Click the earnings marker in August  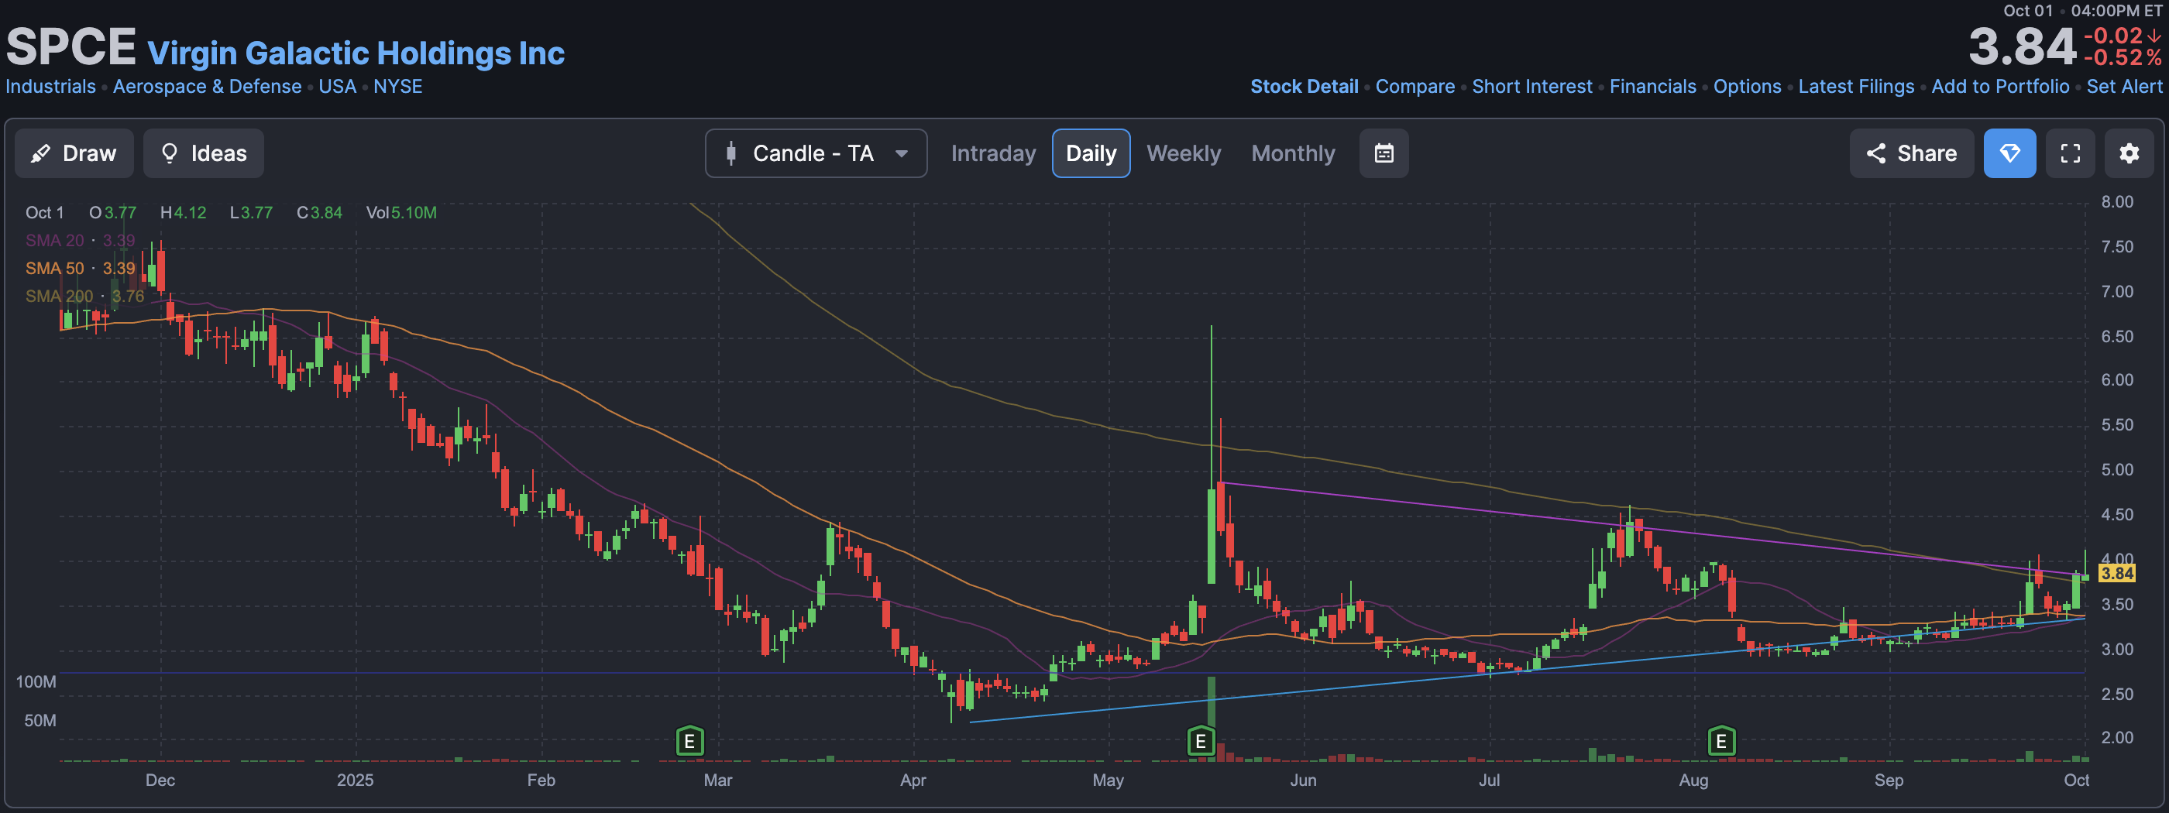1721,741
